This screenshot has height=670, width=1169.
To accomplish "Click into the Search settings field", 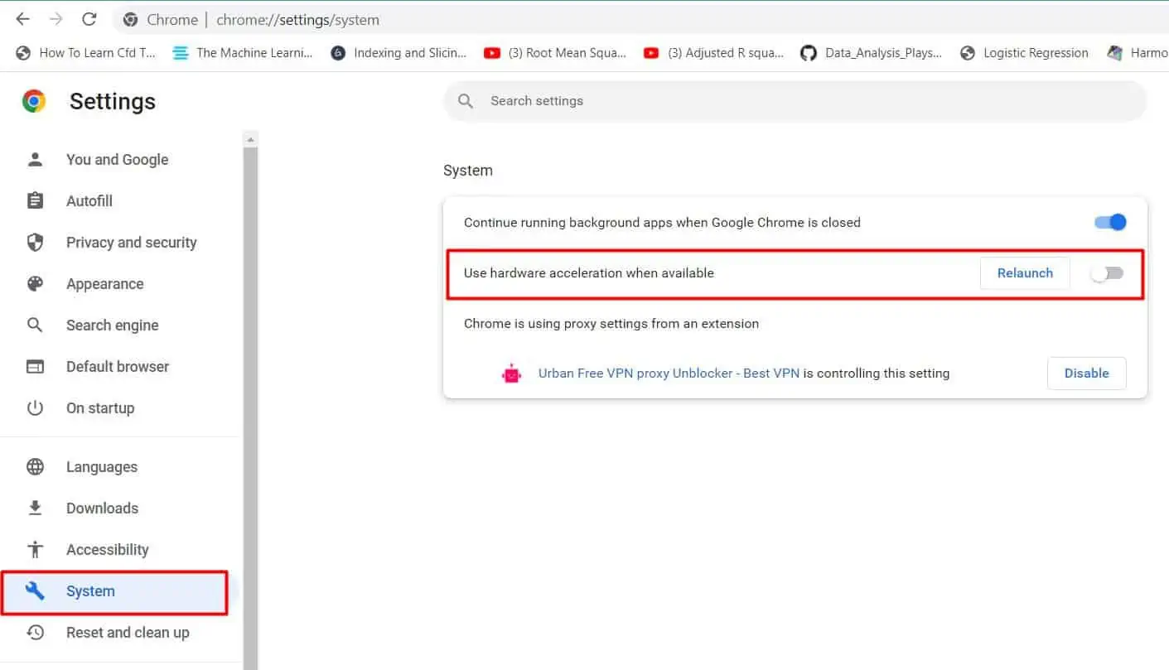I will [x=795, y=101].
